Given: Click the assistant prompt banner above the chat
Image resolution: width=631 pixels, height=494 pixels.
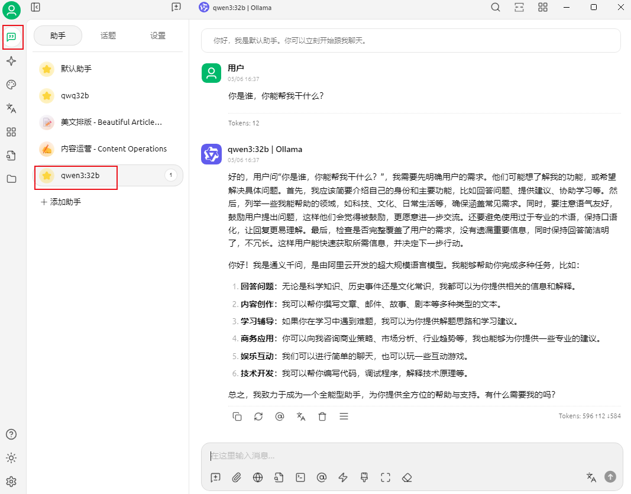Looking at the screenshot, I should pos(411,41).
